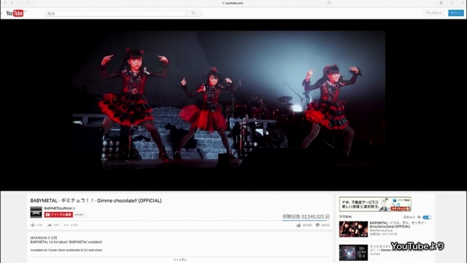The height and width of the screenshot is (263, 467).
Task: Go forward with Safari's forward arrow
Action: click(x=18, y=3)
